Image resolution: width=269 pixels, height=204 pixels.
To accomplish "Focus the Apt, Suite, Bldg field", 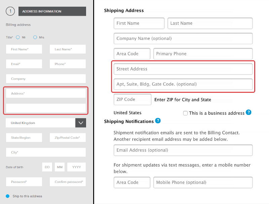I will 183,84.
